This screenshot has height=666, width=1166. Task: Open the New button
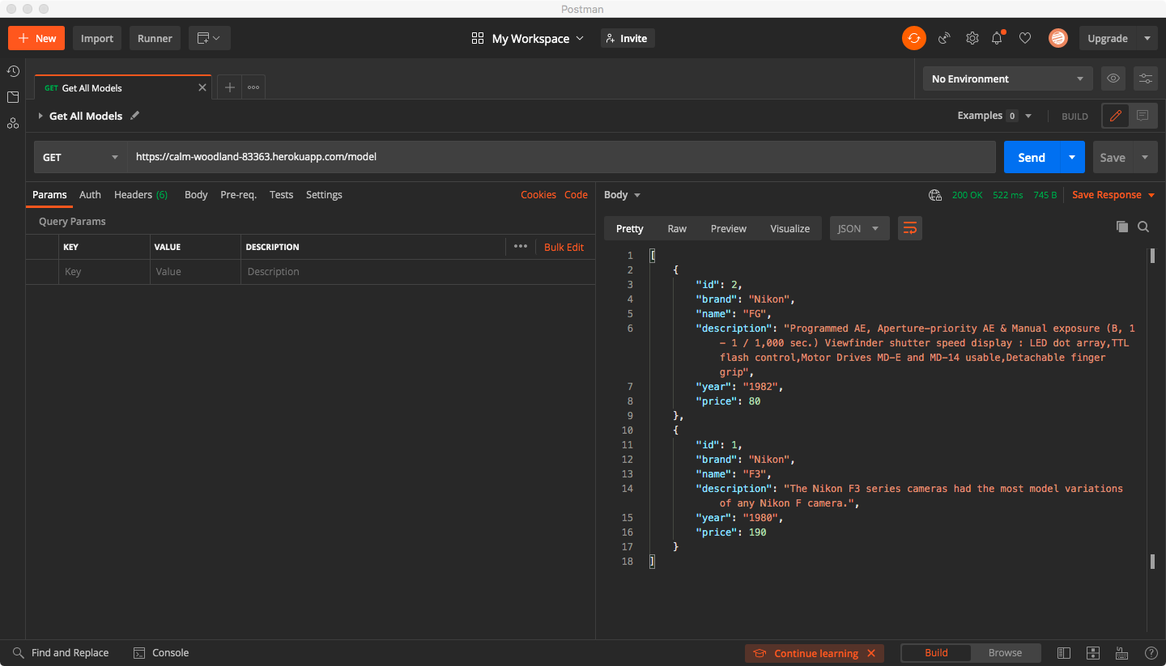click(36, 38)
